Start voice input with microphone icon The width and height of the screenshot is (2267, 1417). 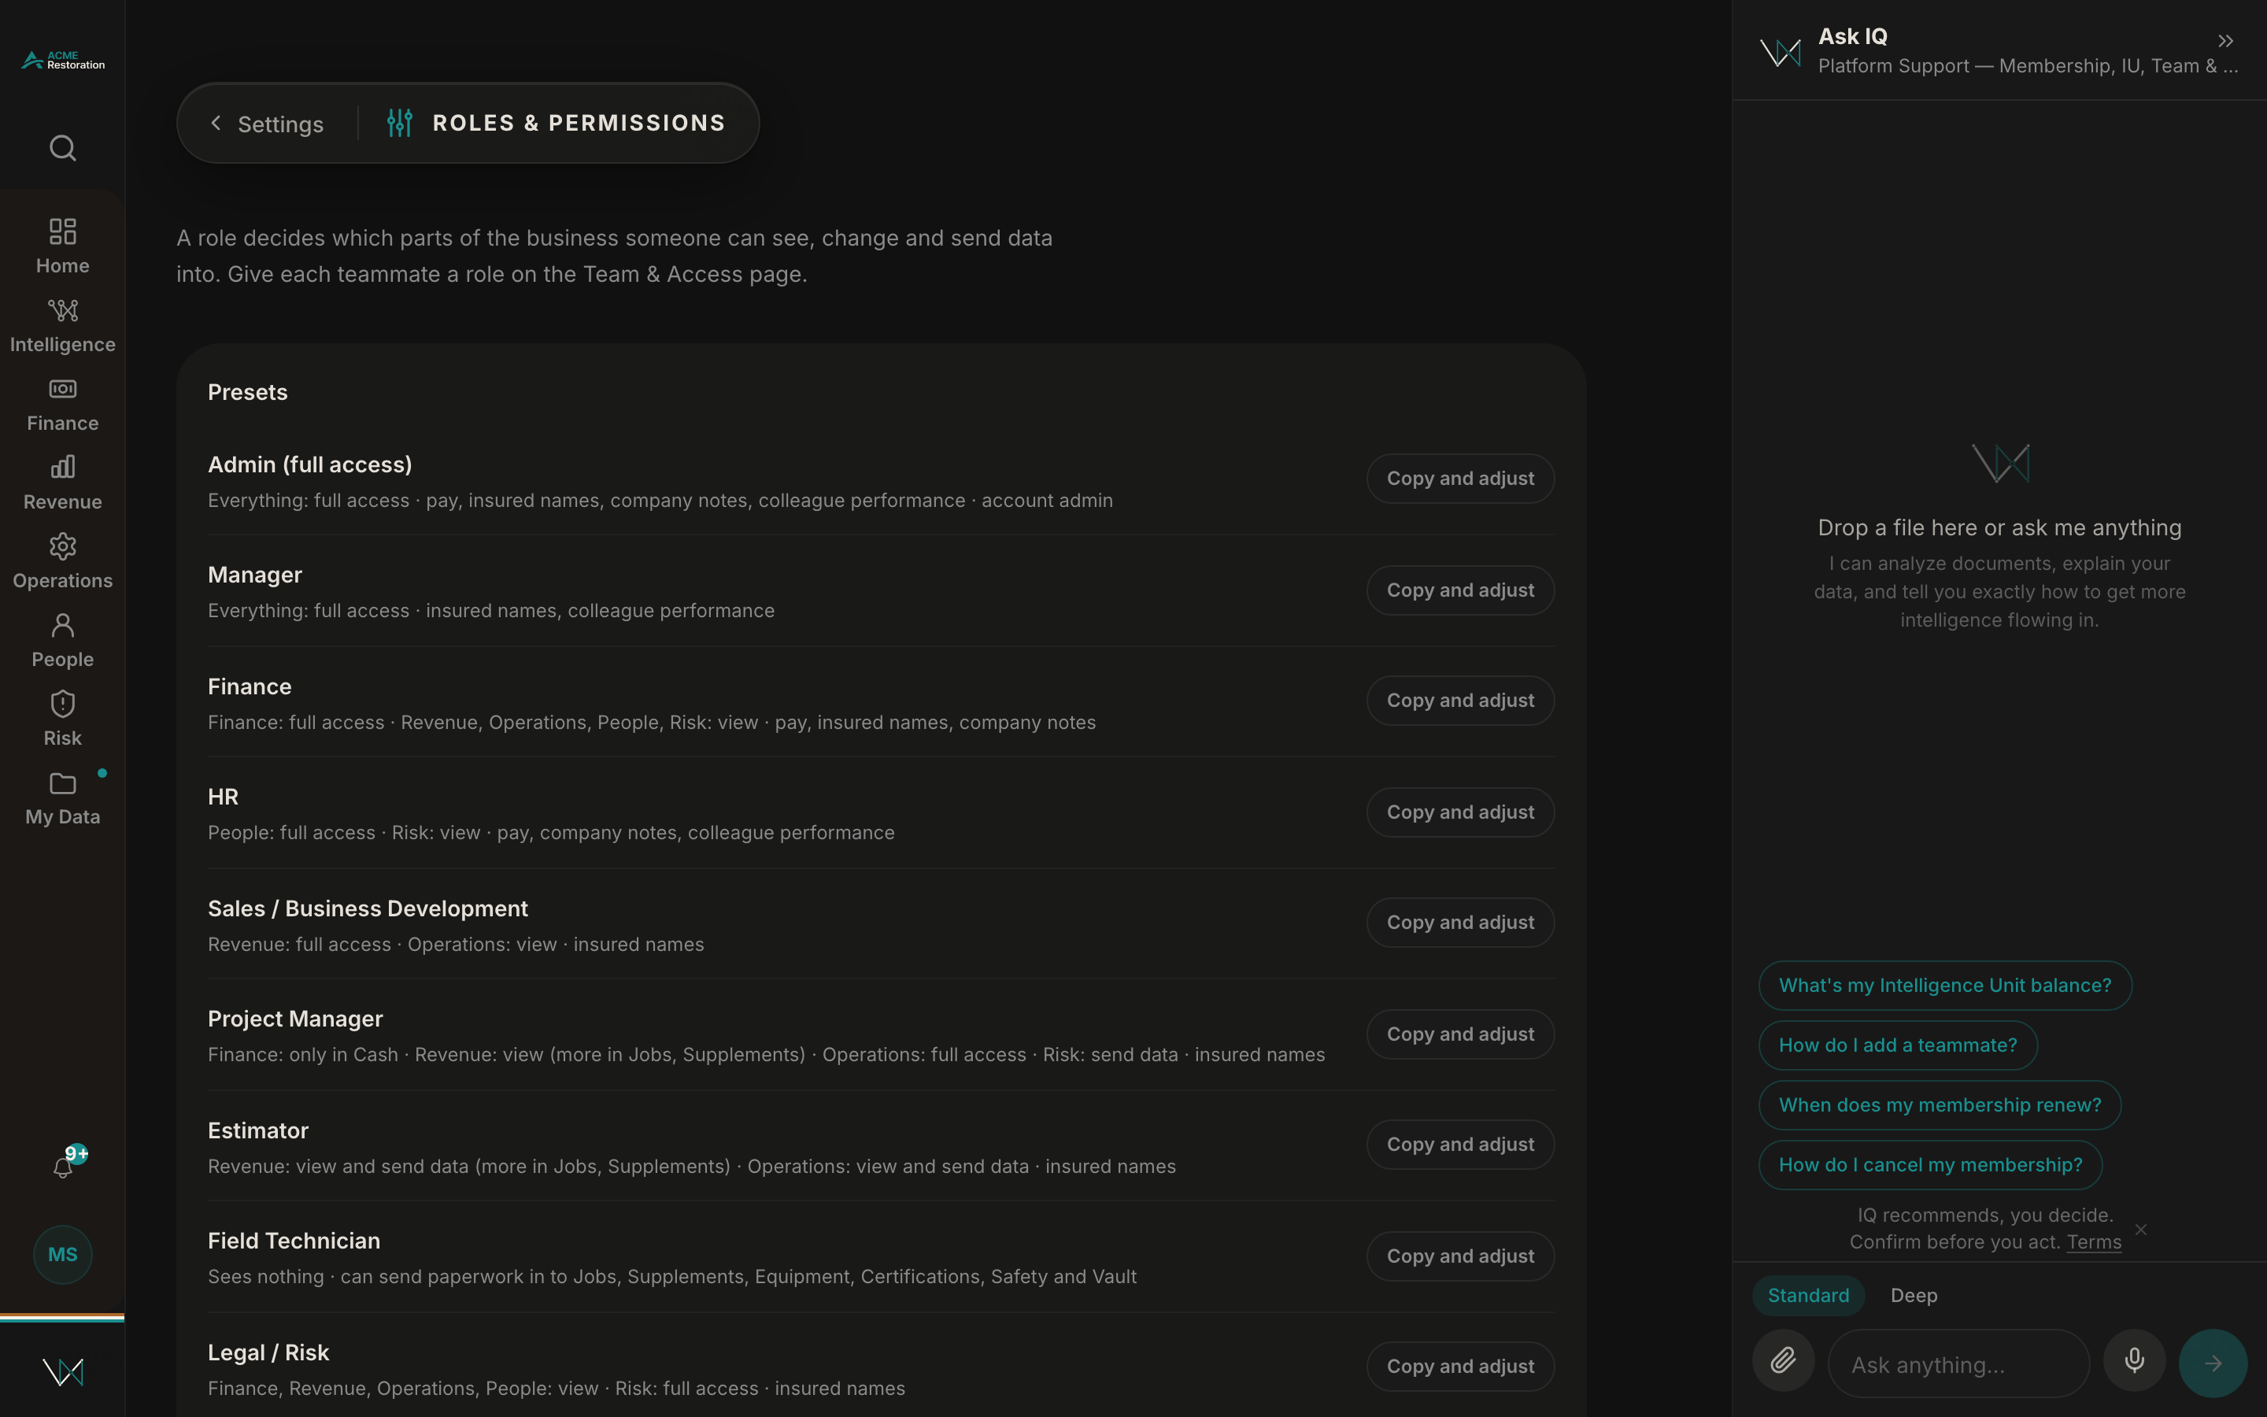[2134, 1360]
